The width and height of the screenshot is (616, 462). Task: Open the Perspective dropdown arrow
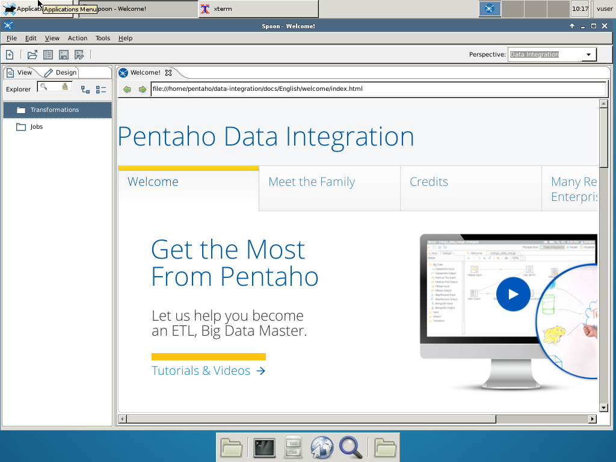click(588, 55)
